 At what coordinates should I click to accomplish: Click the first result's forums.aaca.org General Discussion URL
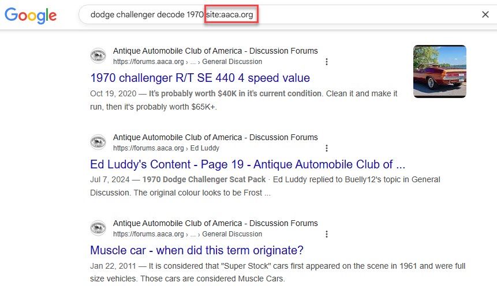click(188, 62)
